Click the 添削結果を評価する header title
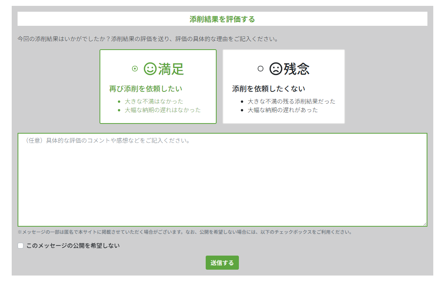436x281 pixels. click(222, 19)
